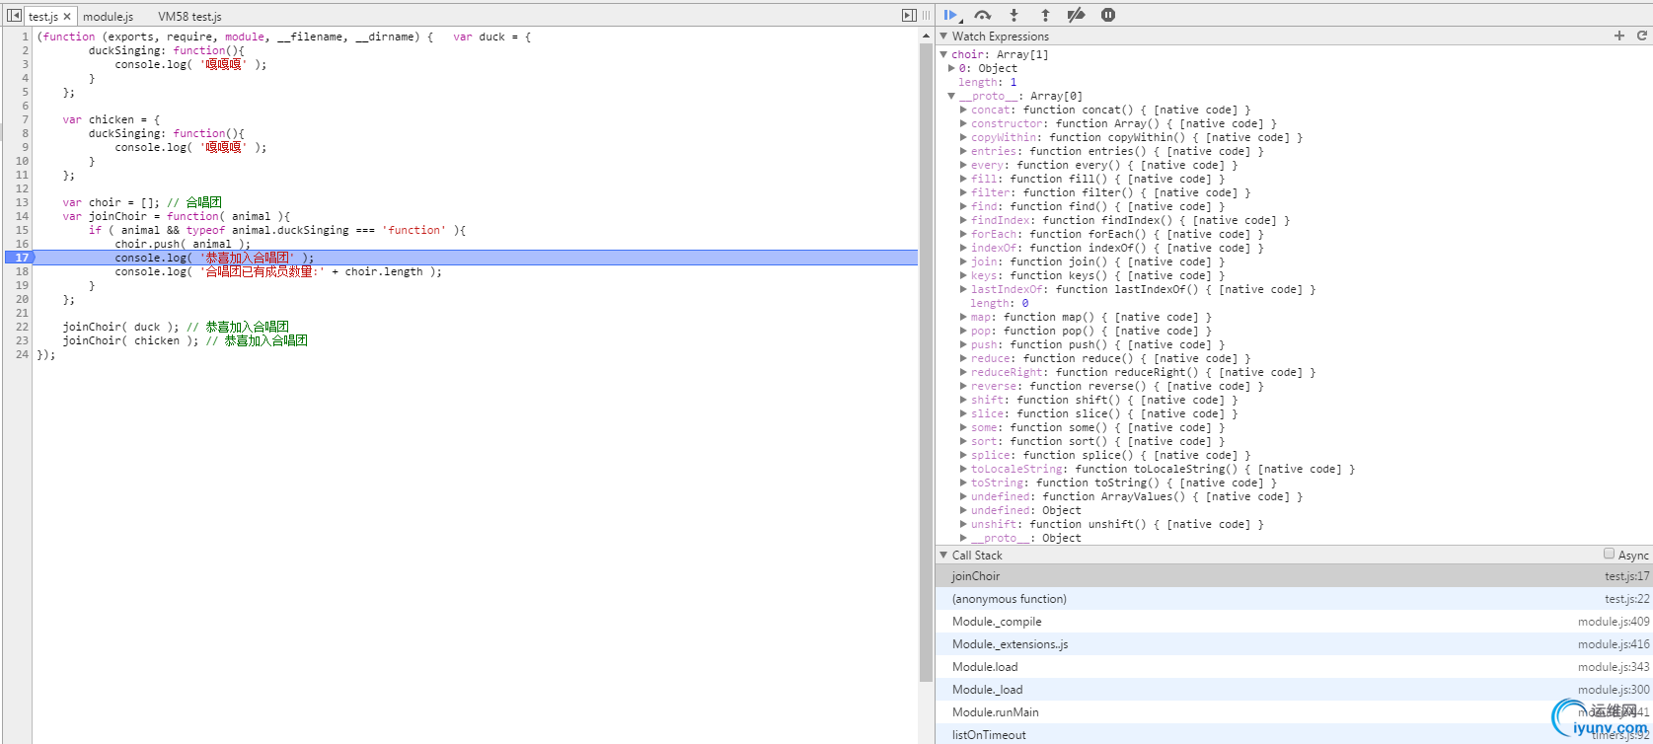Step into next function call

click(x=1014, y=15)
